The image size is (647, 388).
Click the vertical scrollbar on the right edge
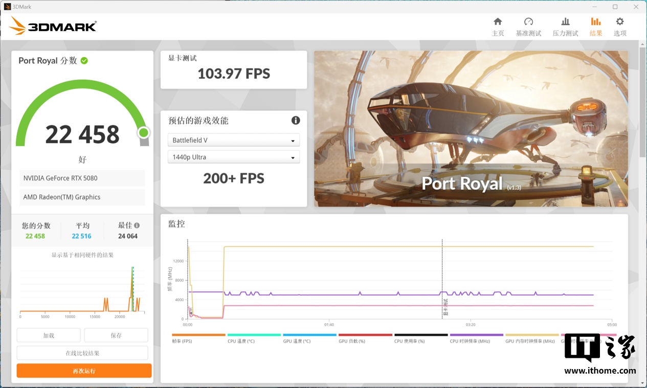tap(643, 102)
